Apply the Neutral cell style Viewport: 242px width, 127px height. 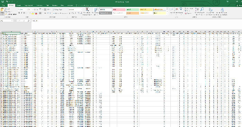pos(146,10)
